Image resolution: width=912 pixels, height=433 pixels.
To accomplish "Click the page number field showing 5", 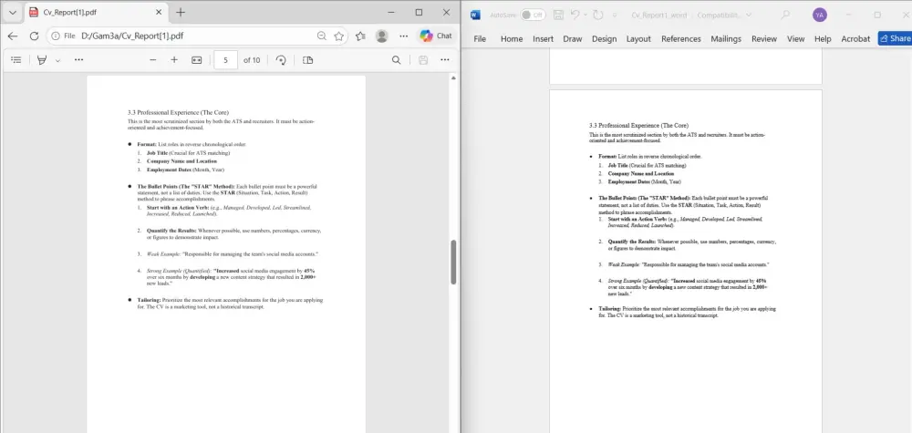I will (x=225, y=60).
